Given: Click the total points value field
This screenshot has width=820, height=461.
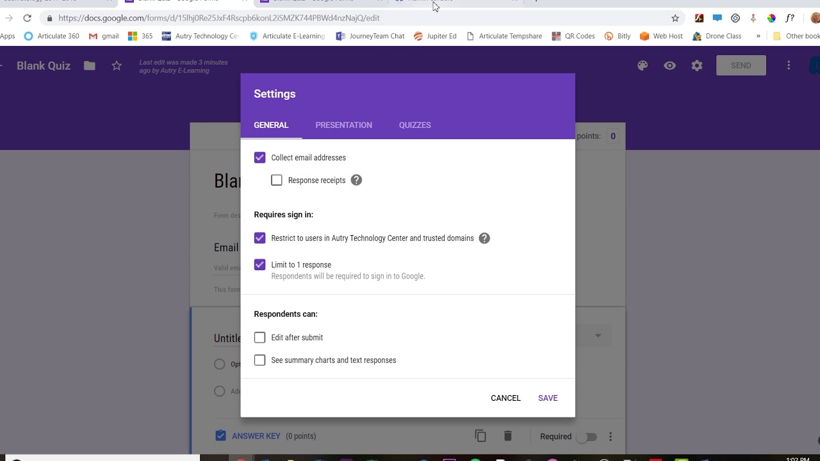Looking at the screenshot, I should (x=613, y=136).
